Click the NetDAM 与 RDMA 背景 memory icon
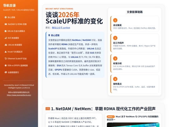The width and height of the screenshot is (169, 127). [x=6, y=24]
